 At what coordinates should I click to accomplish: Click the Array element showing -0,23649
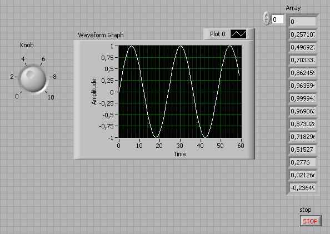[x=303, y=188]
